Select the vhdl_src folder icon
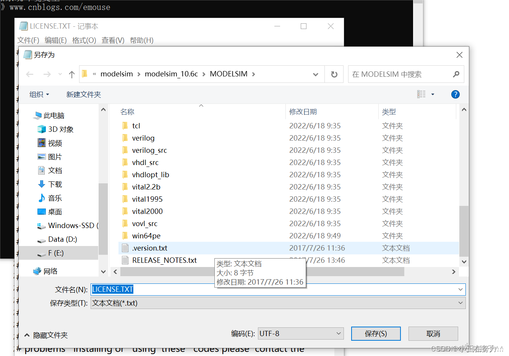 click(125, 162)
